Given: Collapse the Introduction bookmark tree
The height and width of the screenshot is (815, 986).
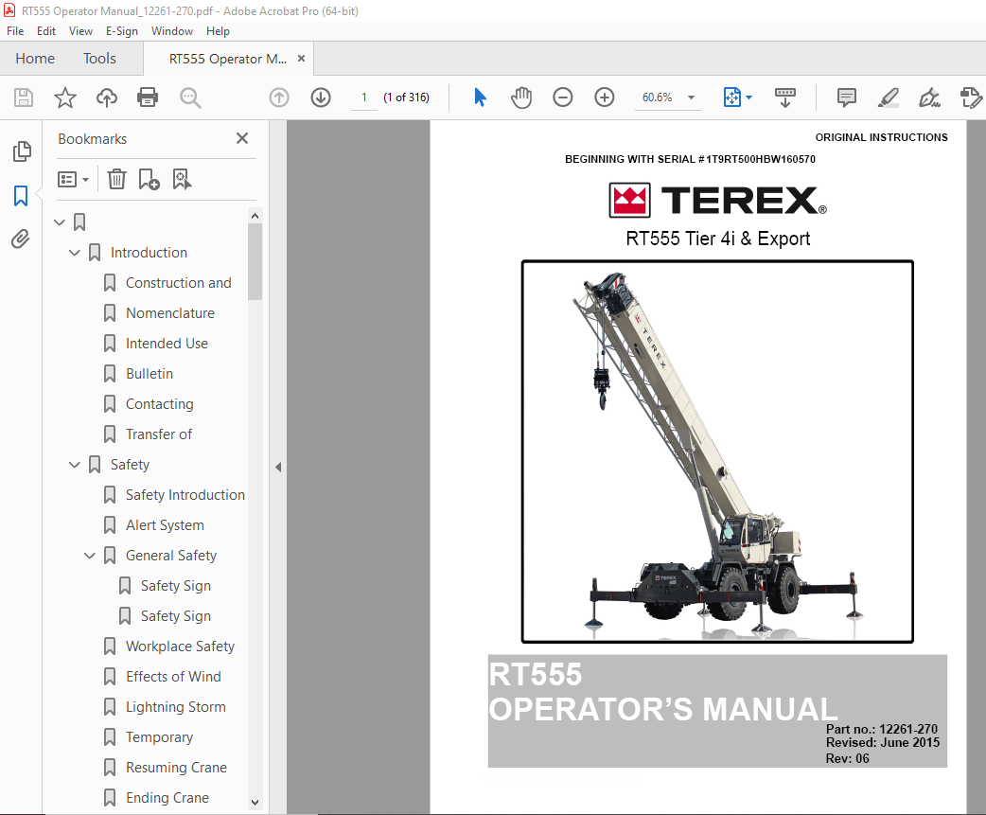Looking at the screenshot, I should click(x=75, y=252).
